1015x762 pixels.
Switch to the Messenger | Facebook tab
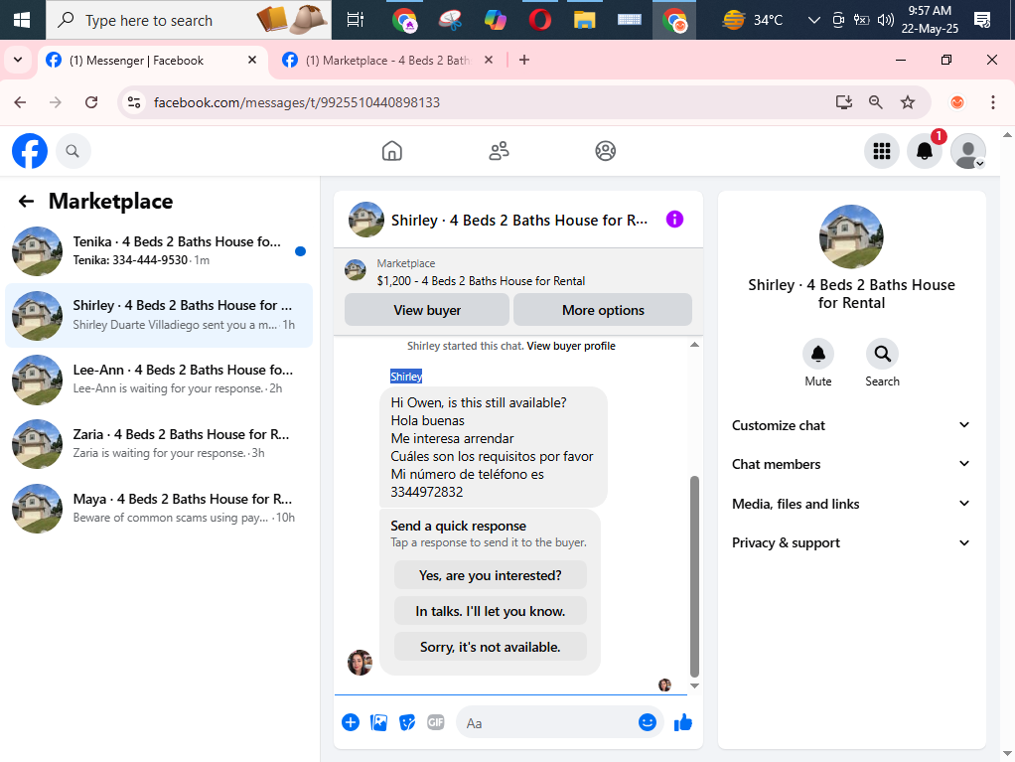[x=152, y=61]
